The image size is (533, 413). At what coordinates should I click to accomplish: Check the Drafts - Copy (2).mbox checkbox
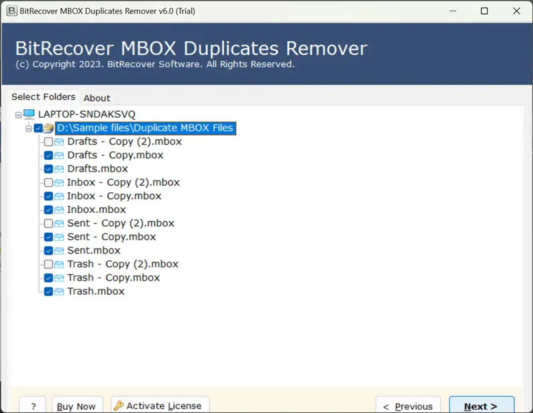point(49,142)
